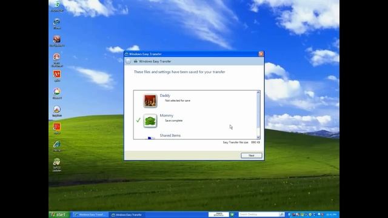
Task: Click the vertical scrollbar thumb in the list
Action: pyautogui.click(x=258, y=111)
